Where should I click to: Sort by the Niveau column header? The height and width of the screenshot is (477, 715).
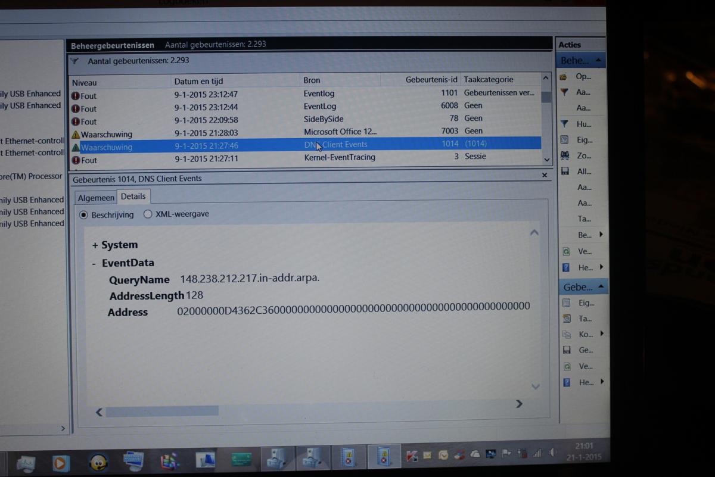pos(120,82)
